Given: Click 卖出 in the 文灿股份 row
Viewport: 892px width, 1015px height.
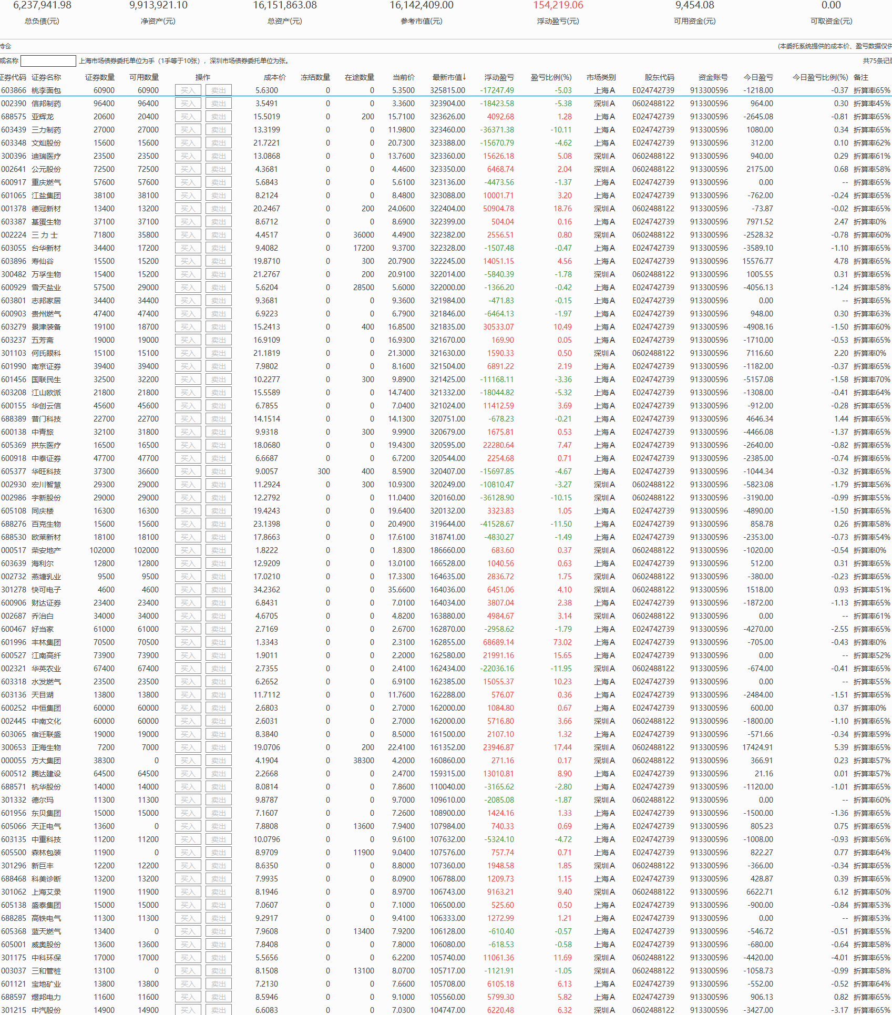Looking at the screenshot, I should [218, 143].
